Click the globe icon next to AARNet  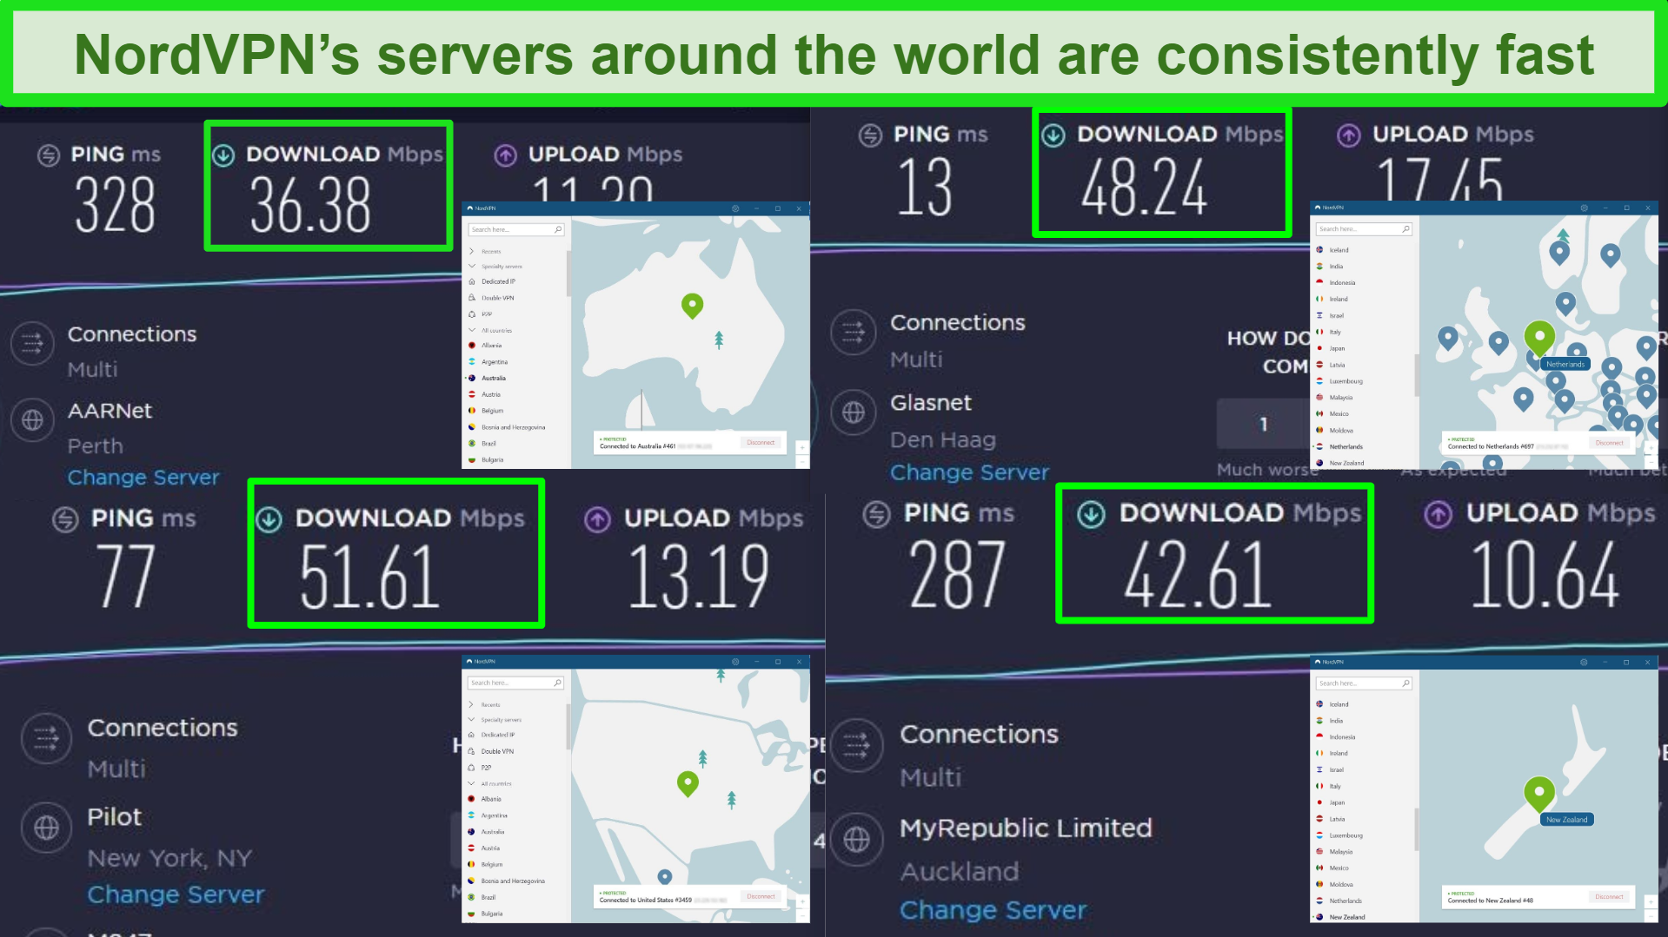(32, 420)
